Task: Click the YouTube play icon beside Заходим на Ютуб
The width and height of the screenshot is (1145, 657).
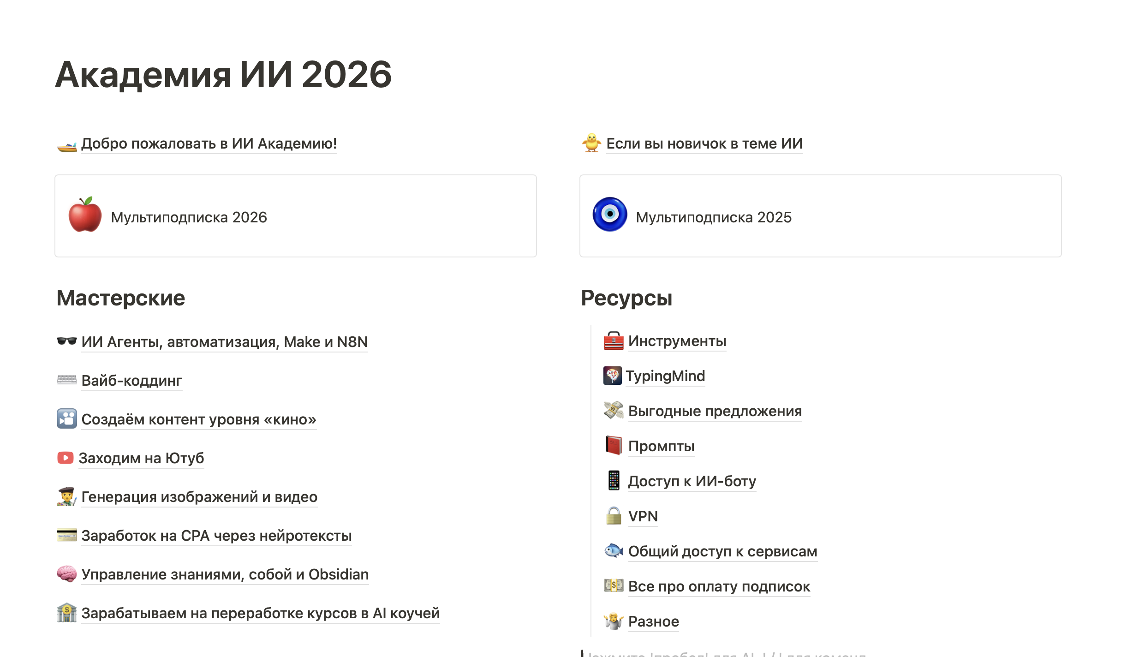Action: (65, 458)
